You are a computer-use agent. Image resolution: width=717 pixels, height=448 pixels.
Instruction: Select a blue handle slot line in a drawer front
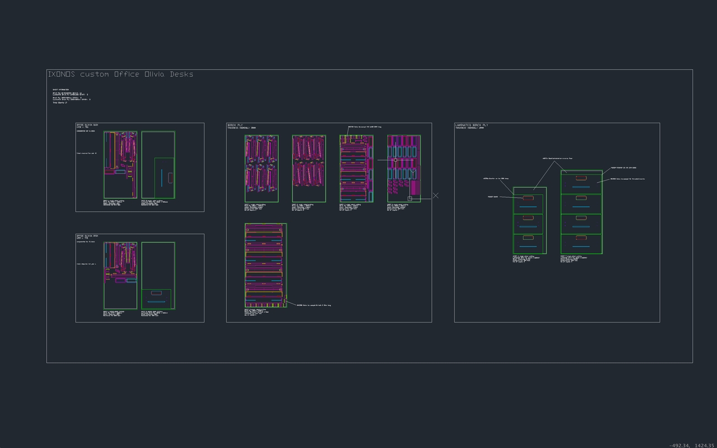(x=581, y=186)
